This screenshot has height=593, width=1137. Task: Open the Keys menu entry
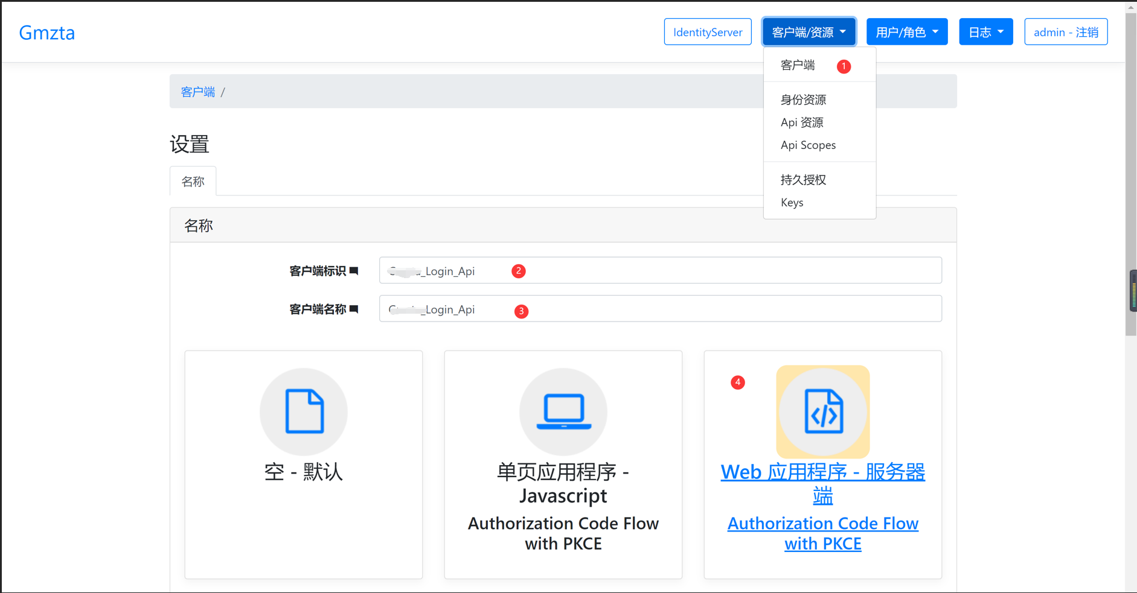pyautogui.click(x=792, y=202)
